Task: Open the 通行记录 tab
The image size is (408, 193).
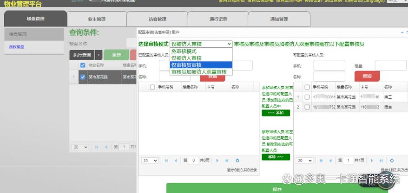Action: [218, 19]
